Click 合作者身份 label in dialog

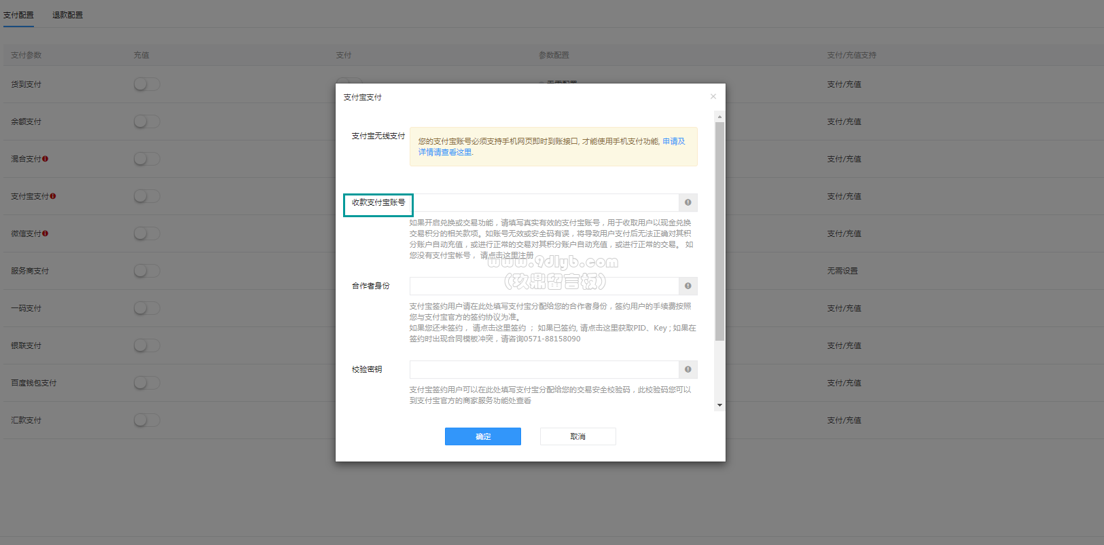click(x=371, y=286)
